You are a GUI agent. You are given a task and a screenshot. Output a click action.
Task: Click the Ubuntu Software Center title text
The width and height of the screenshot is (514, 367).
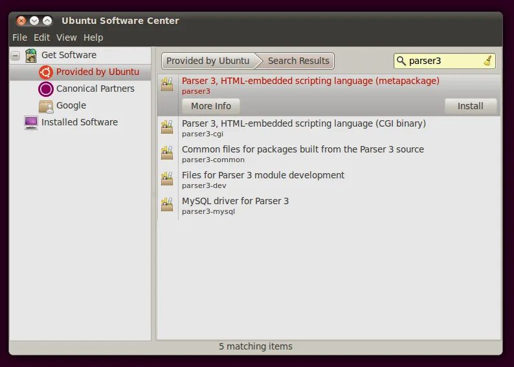[x=120, y=21]
